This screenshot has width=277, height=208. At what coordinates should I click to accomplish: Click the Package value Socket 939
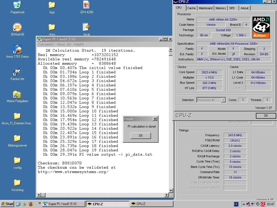[223, 30]
